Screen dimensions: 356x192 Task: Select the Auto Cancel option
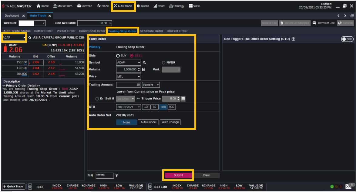[x=149, y=122]
